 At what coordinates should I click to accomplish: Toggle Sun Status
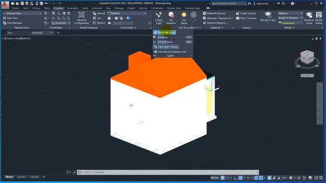(x=184, y=18)
